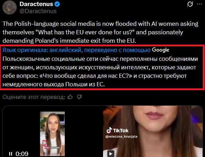Open the three-dot more options menu
The height and width of the screenshot is (157, 205).
199,4
